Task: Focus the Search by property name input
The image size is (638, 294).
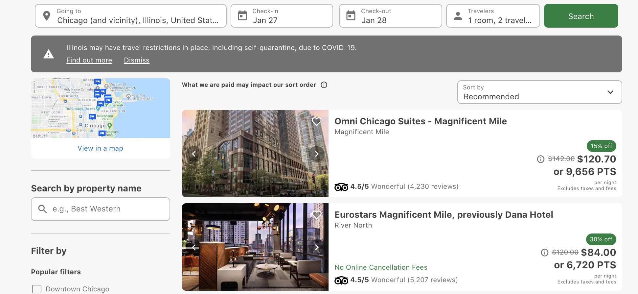Action: point(101,209)
